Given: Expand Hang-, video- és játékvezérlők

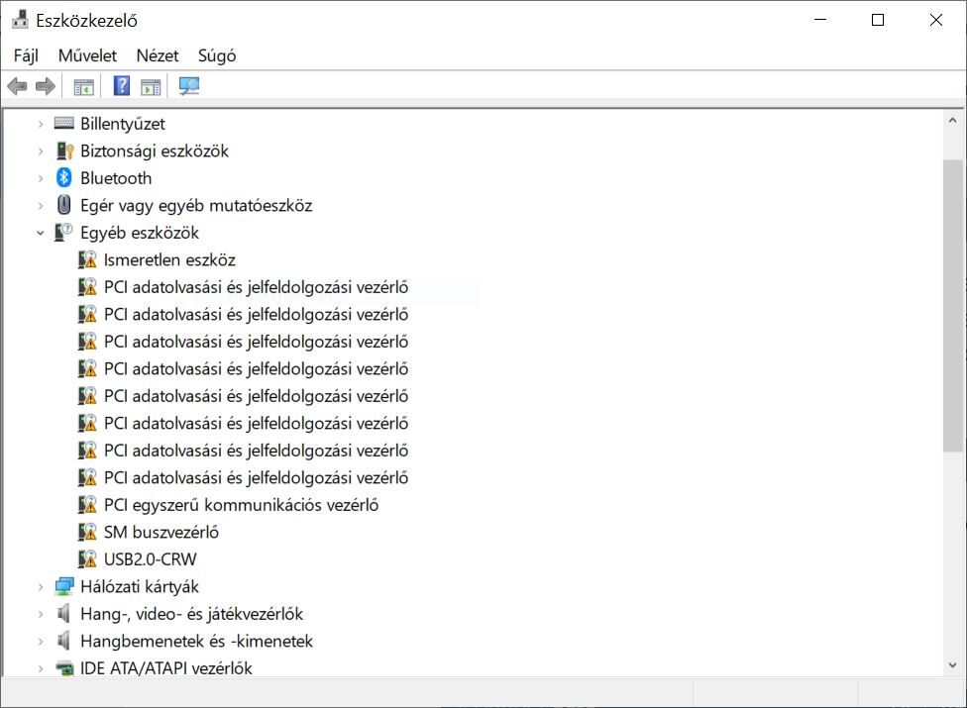Looking at the screenshot, I should [40, 614].
